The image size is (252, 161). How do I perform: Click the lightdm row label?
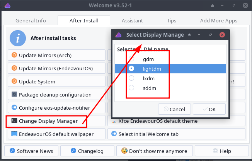152,69
